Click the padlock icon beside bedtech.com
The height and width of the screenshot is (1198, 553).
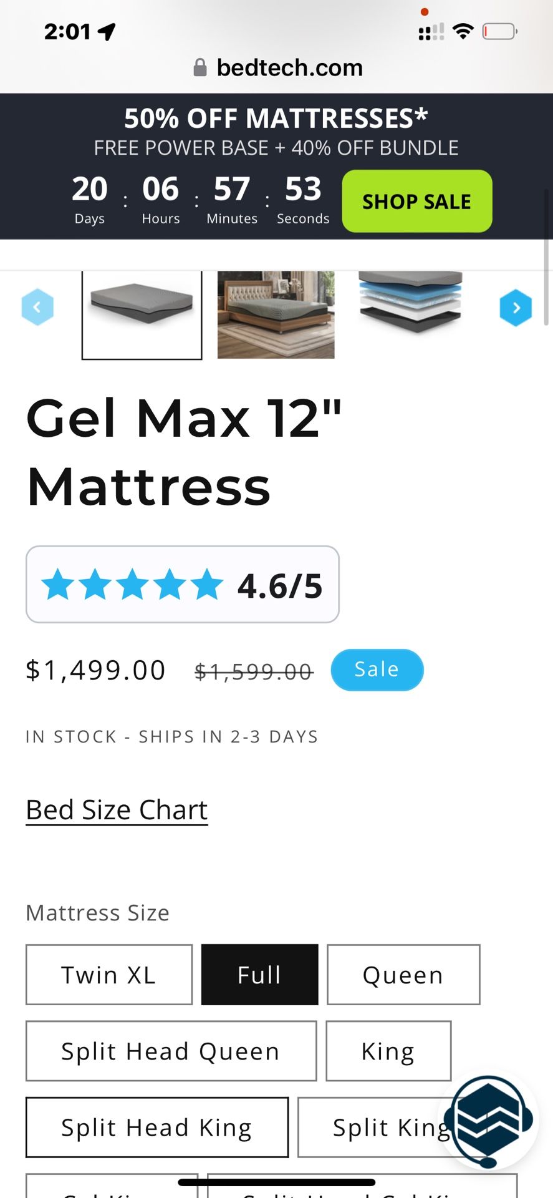(200, 67)
